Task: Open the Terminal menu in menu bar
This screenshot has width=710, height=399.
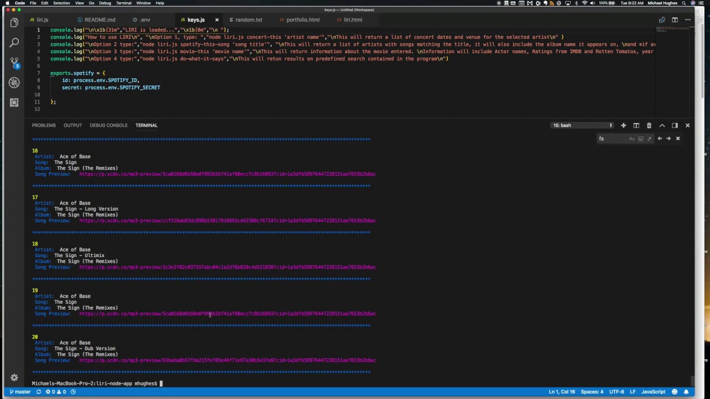Action: pyautogui.click(x=123, y=3)
